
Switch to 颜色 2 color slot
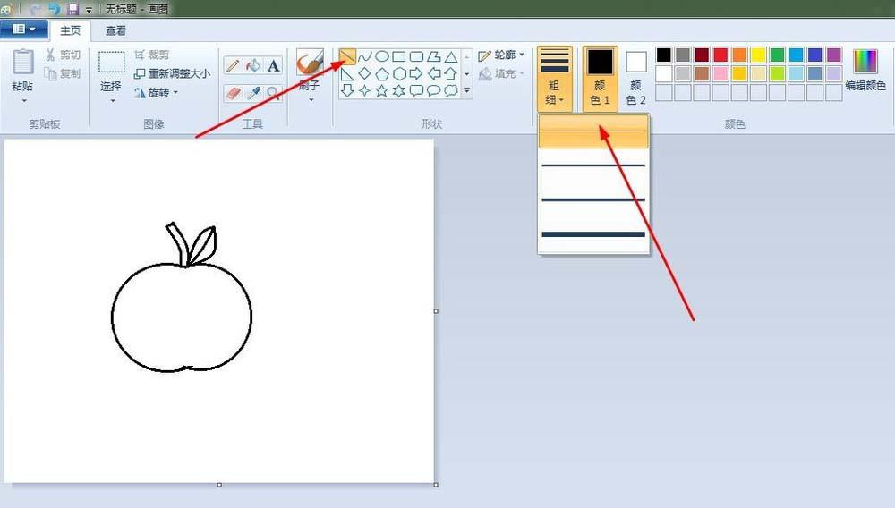click(636, 78)
